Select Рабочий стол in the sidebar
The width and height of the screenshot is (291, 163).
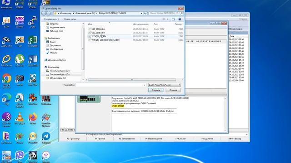[x=56, y=31]
